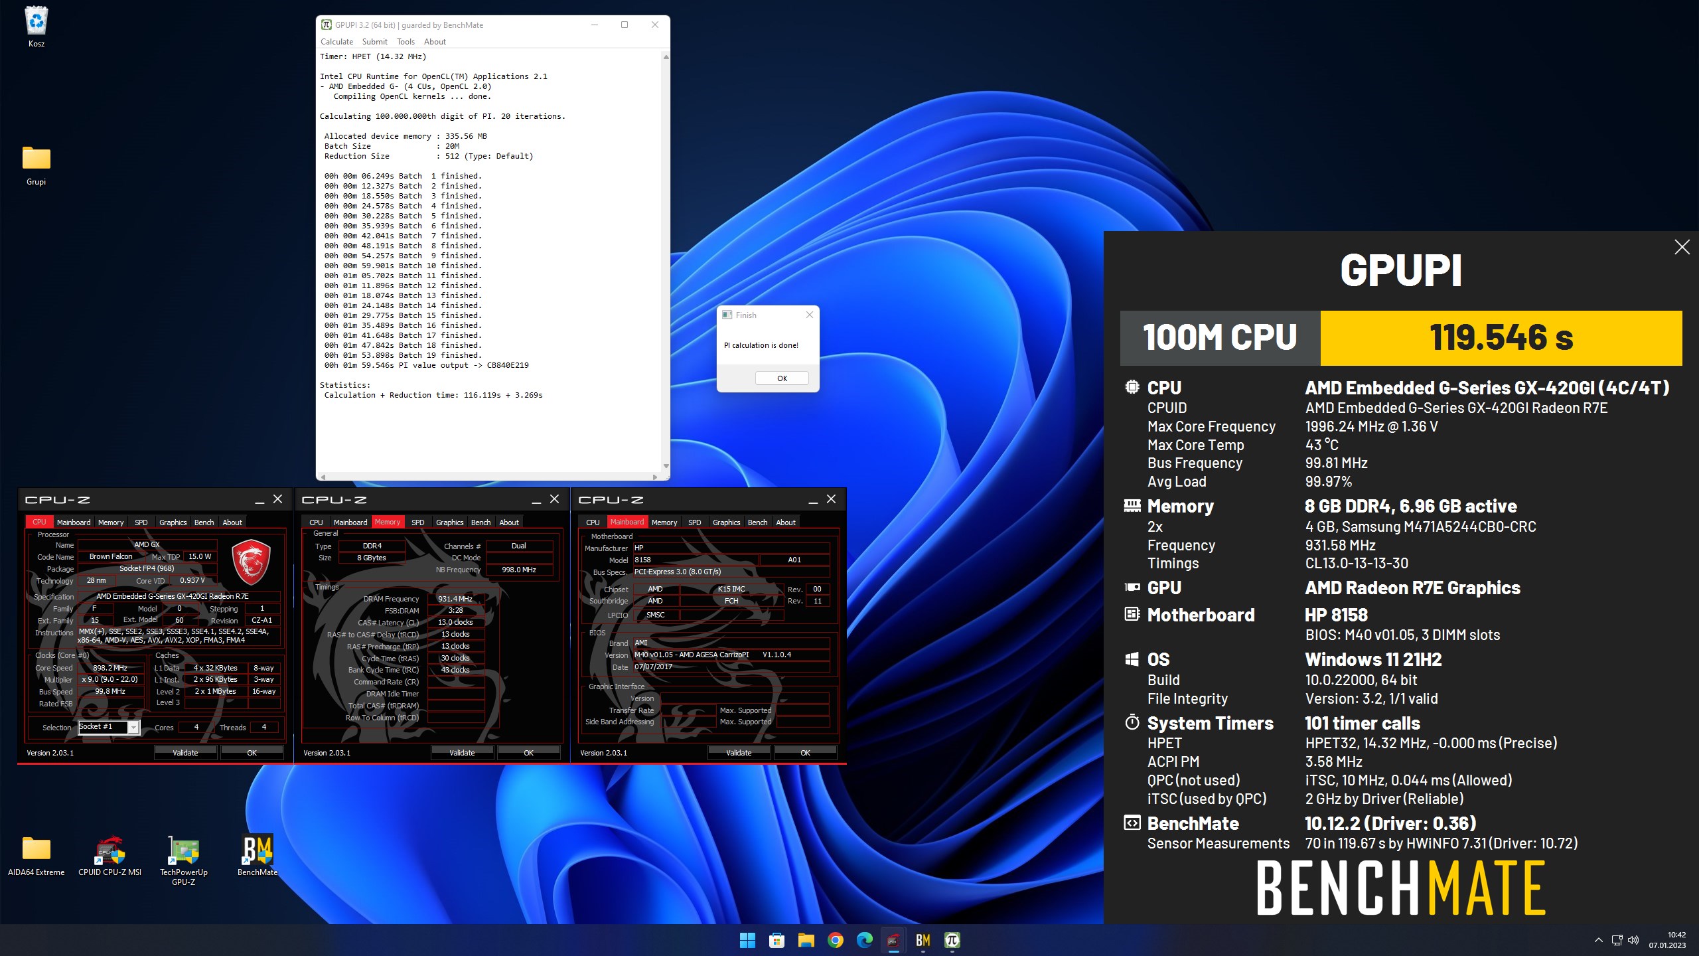
Task: Click Validate in Memory CPU-Z window
Action: pyautogui.click(x=462, y=753)
